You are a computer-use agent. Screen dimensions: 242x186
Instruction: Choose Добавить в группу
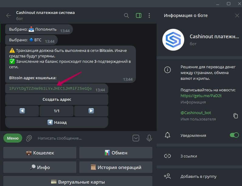tap(199, 176)
